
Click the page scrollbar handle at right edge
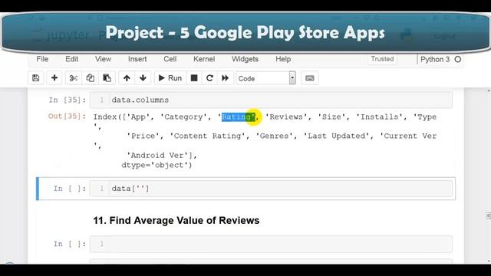tap(488, 215)
